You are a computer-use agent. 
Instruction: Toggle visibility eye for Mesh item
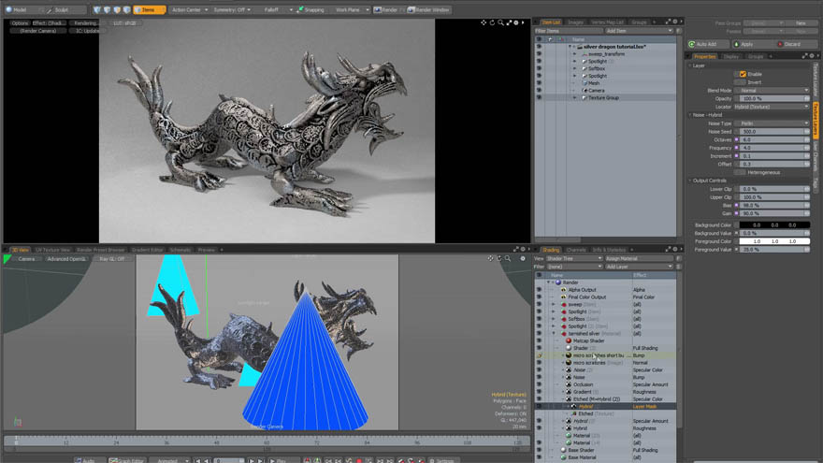tap(539, 83)
